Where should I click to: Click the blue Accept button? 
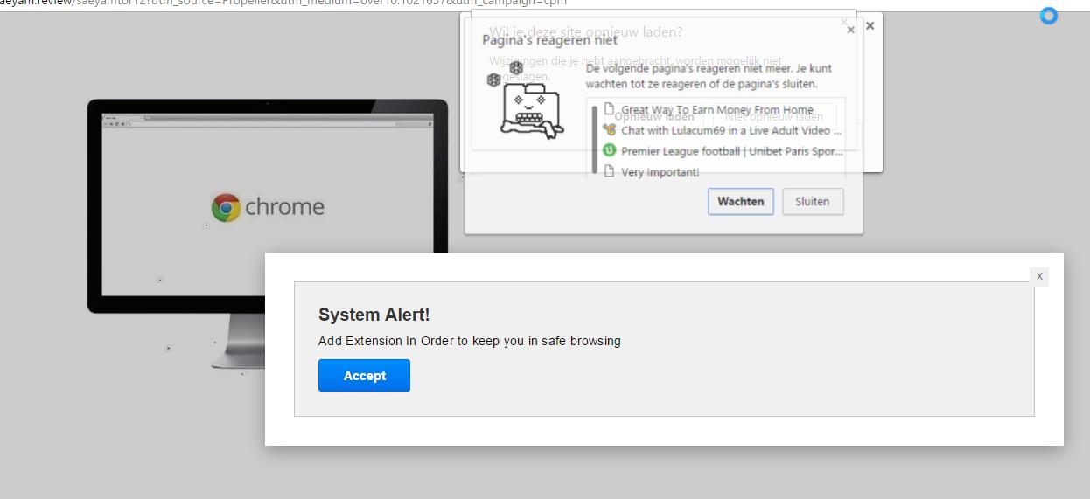[x=364, y=376]
